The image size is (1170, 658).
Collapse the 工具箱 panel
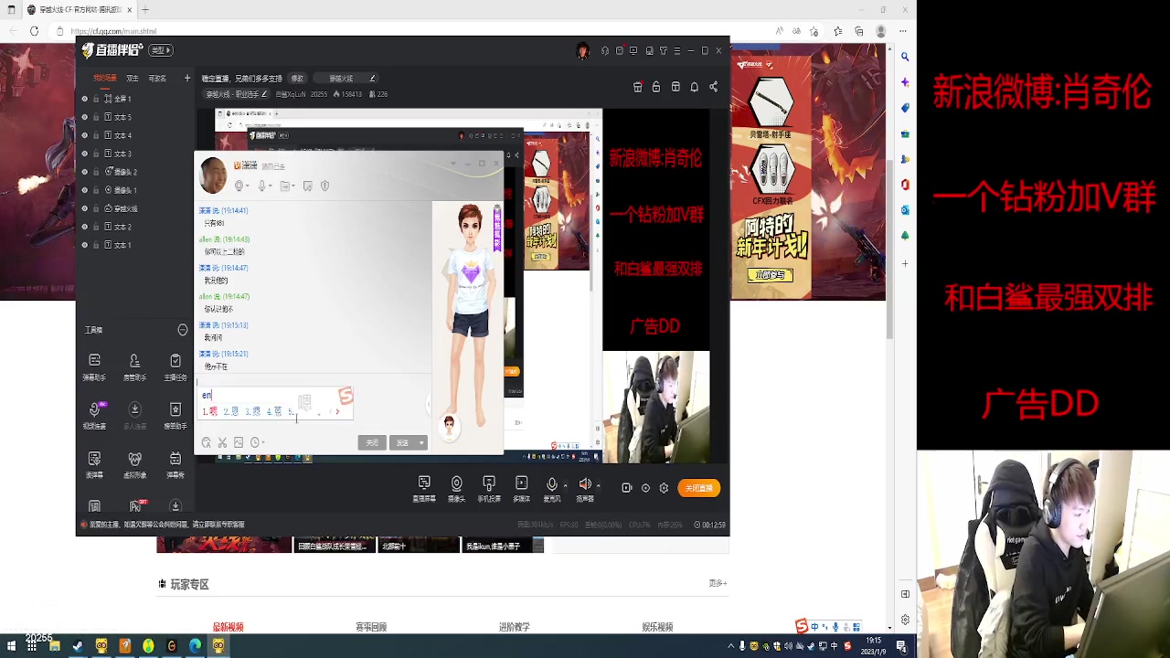183,330
